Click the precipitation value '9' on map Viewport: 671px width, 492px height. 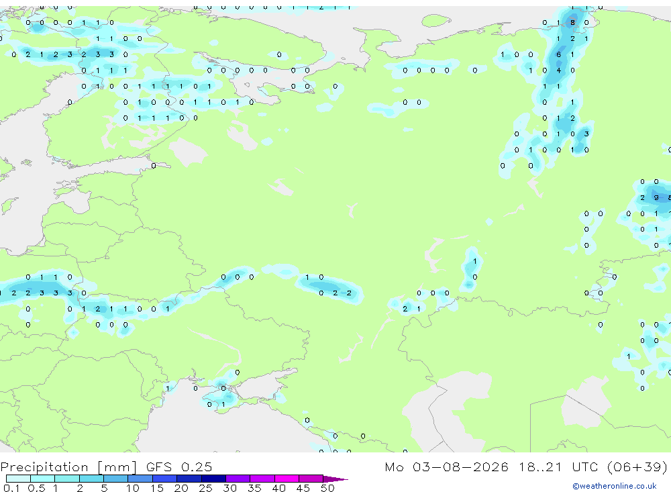tap(656, 197)
